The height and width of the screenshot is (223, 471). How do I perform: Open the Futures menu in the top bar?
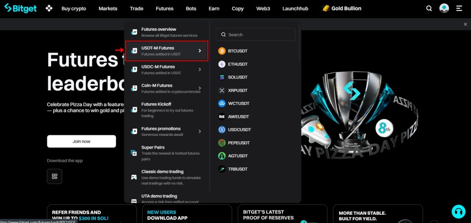pos(164,8)
